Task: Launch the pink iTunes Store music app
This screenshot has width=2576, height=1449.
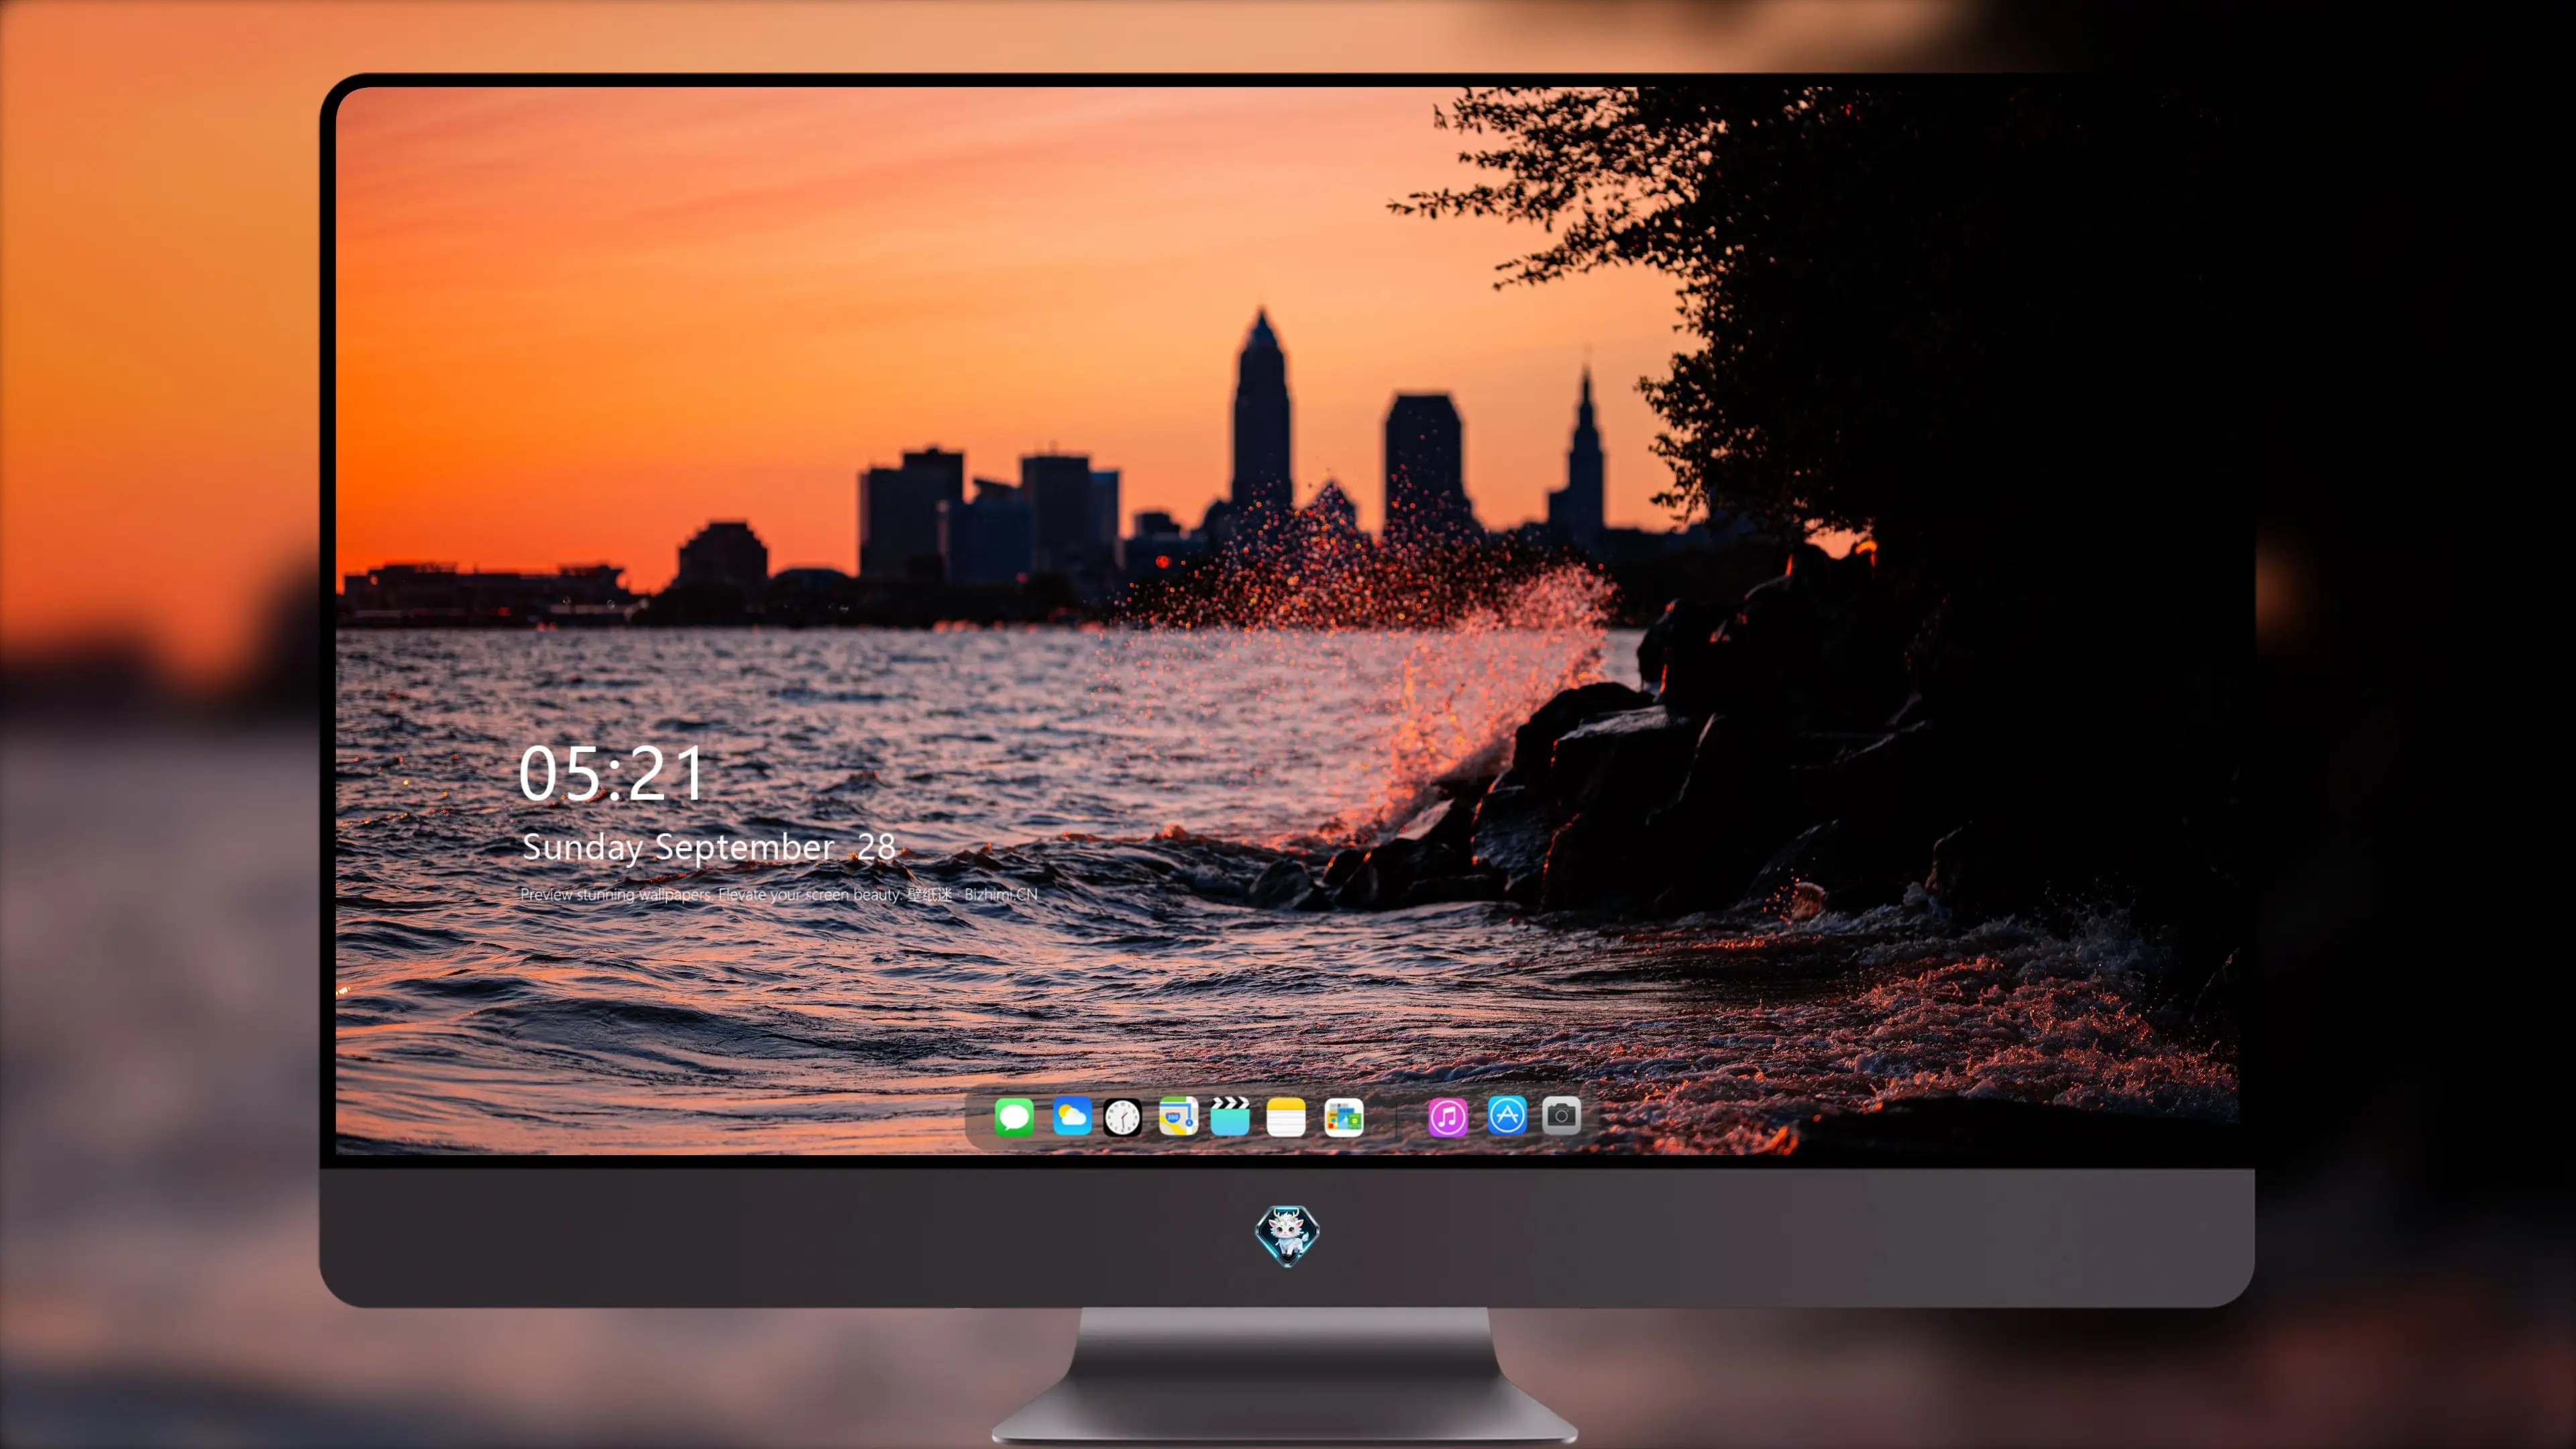Action: coord(1448,1117)
